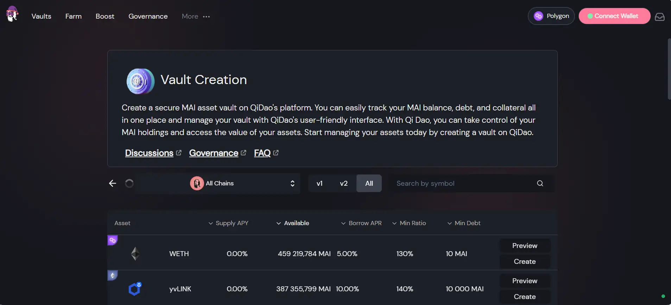Open the FAQ link
Screen dimensions: 671x305
point(262,153)
